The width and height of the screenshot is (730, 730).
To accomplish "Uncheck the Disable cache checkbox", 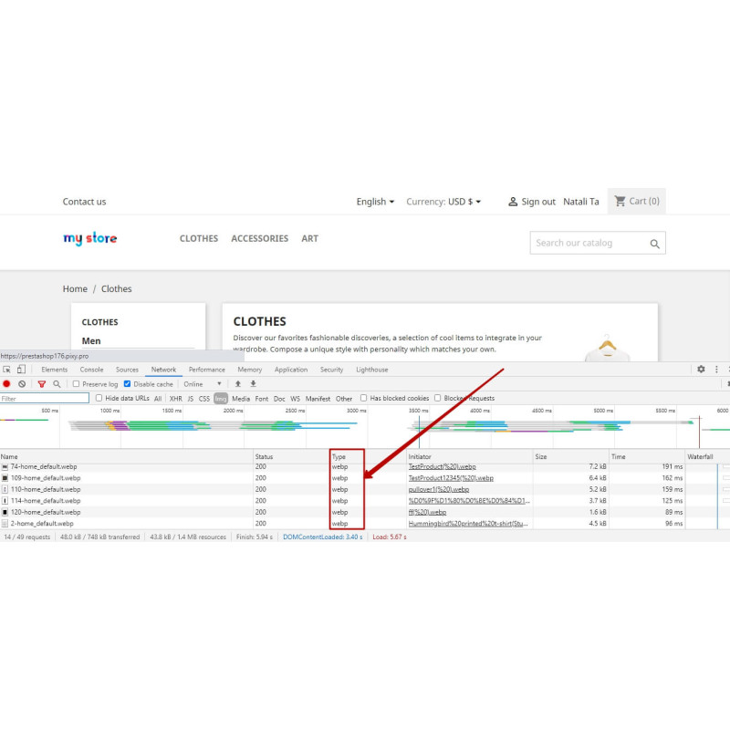I will click(x=128, y=384).
